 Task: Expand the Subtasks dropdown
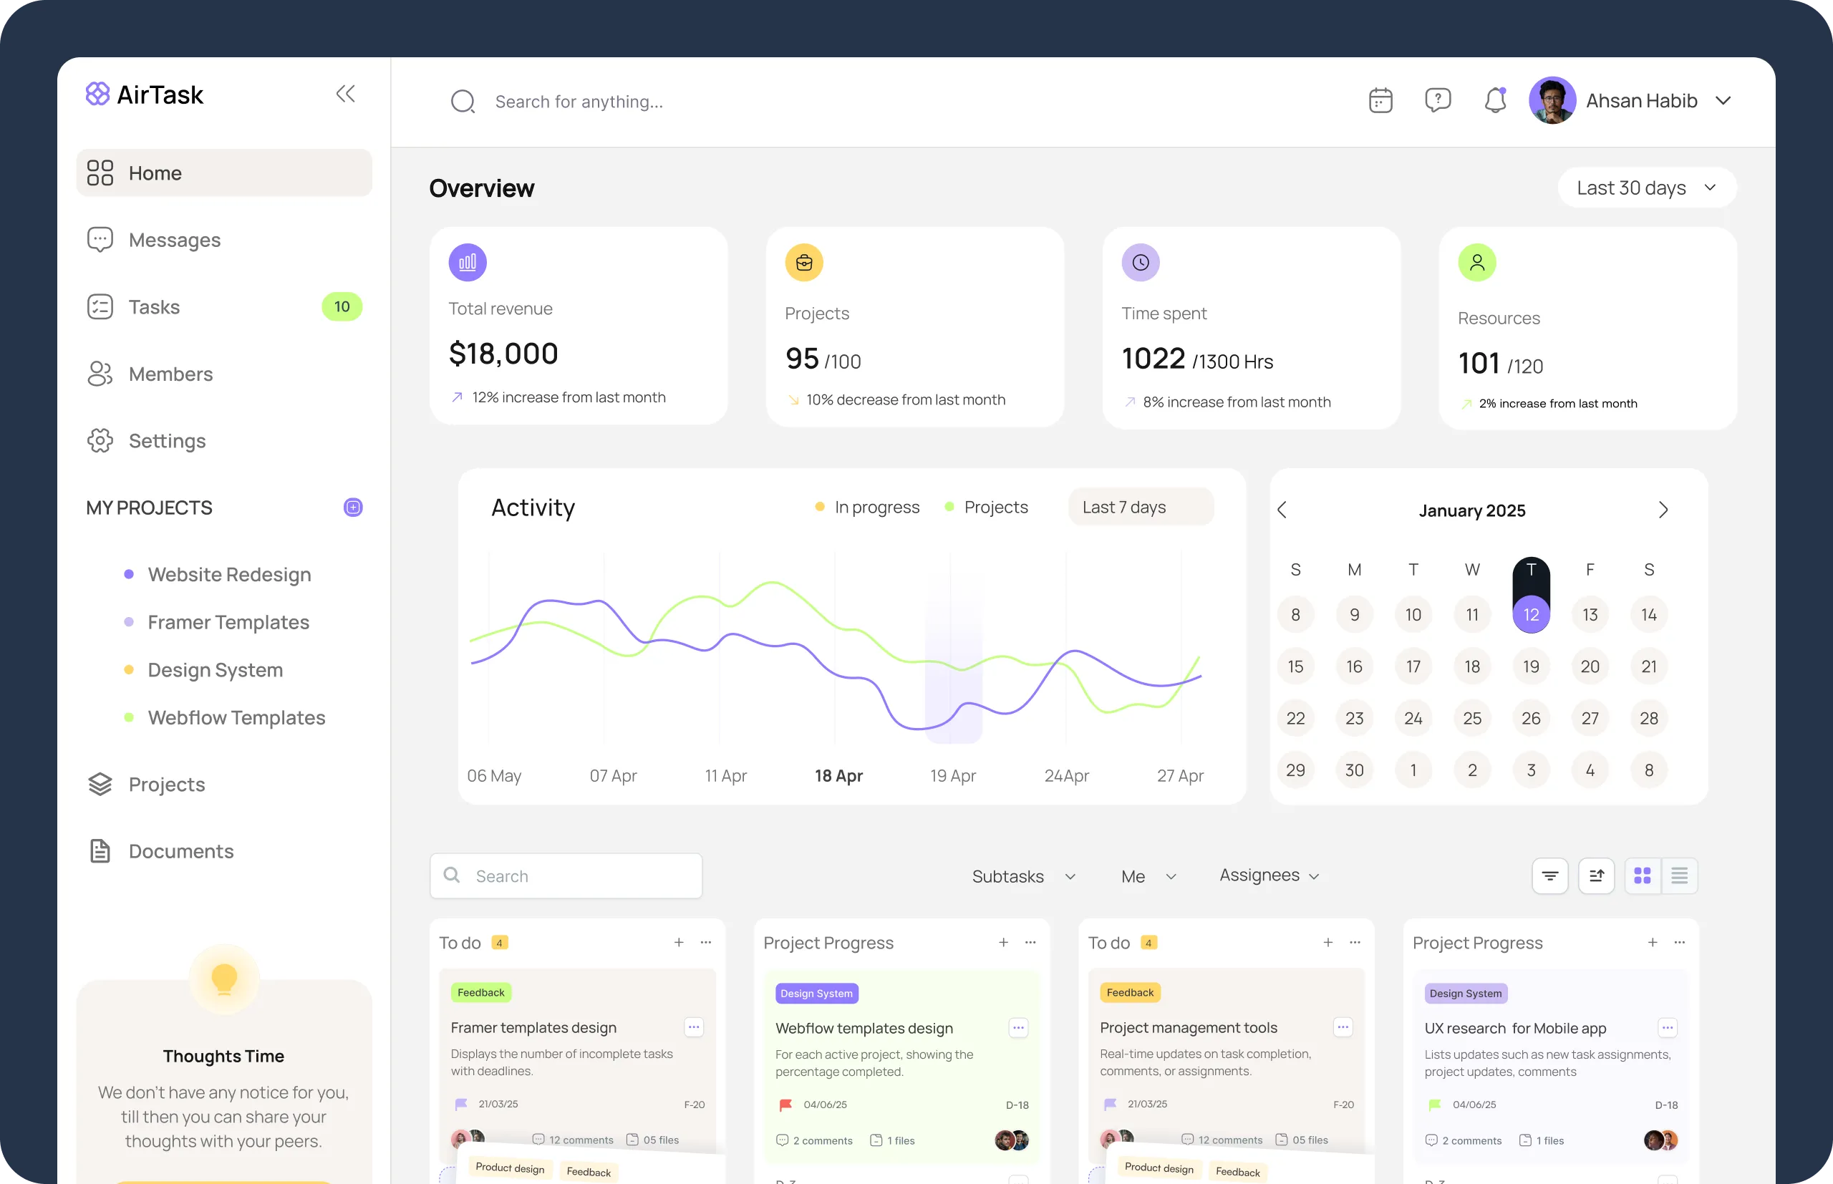(x=1023, y=875)
